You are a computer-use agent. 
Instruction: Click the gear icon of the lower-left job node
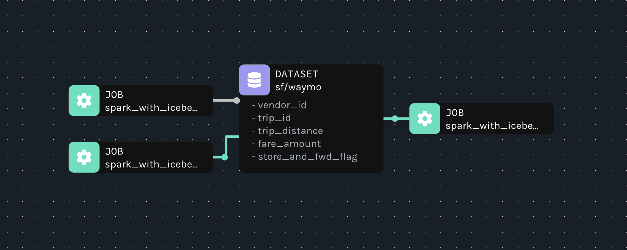(x=84, y=157)
